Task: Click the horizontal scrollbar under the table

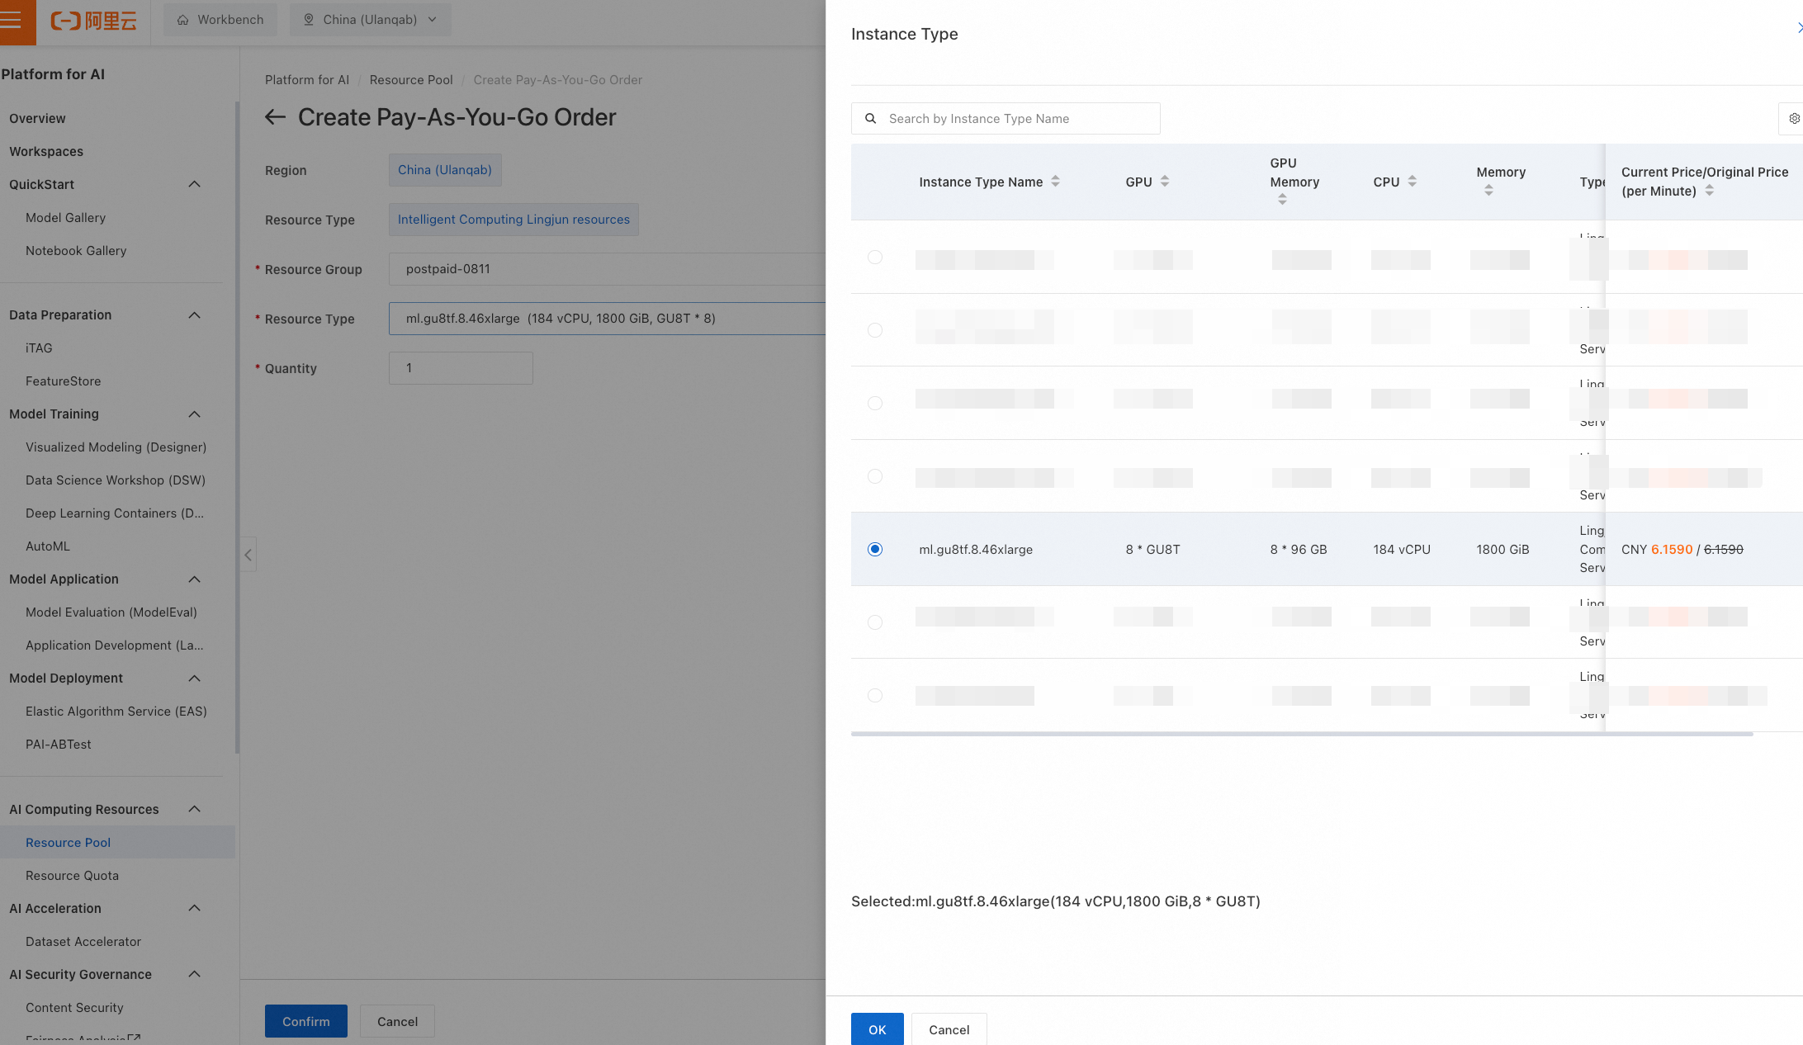Action: [x=1301, y=734]
